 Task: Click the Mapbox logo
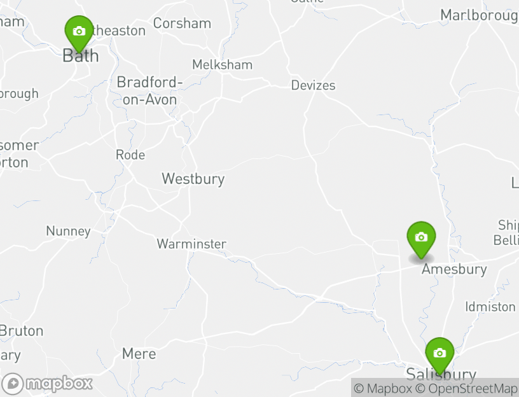(x=46, y=384)
